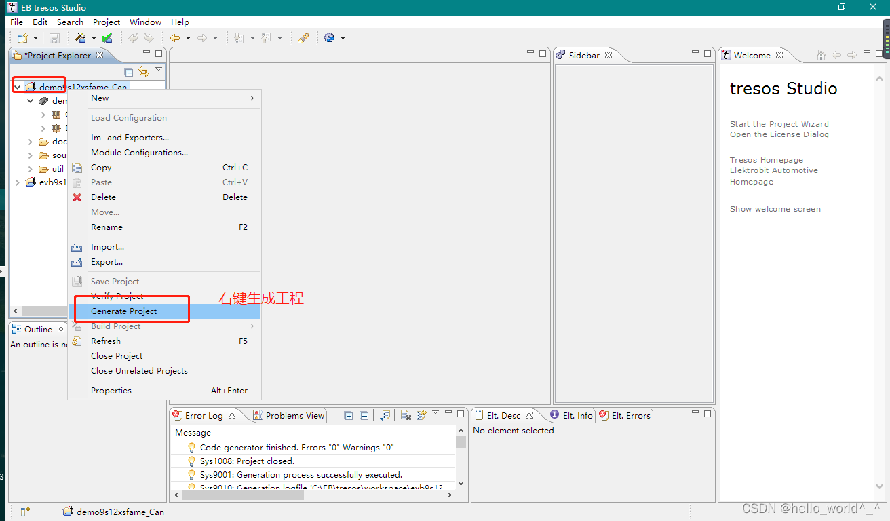Click the Verify Project green check icon
Viewport: 890px width, 521px height.
107,38
